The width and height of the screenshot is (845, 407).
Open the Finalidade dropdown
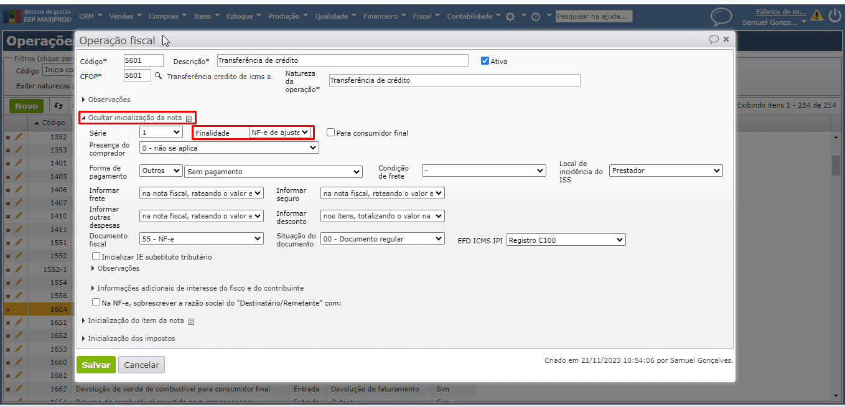tap(280, 133)
